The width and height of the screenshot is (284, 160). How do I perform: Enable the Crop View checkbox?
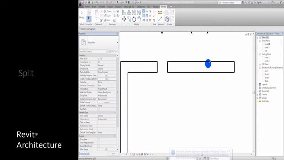(99, 140)
